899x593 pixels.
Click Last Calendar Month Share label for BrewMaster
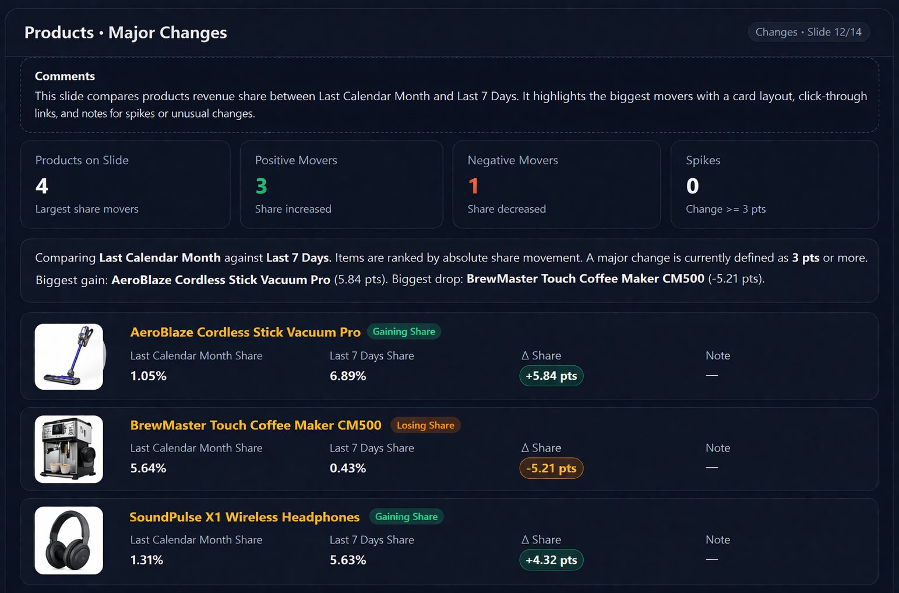click(196, 448)
